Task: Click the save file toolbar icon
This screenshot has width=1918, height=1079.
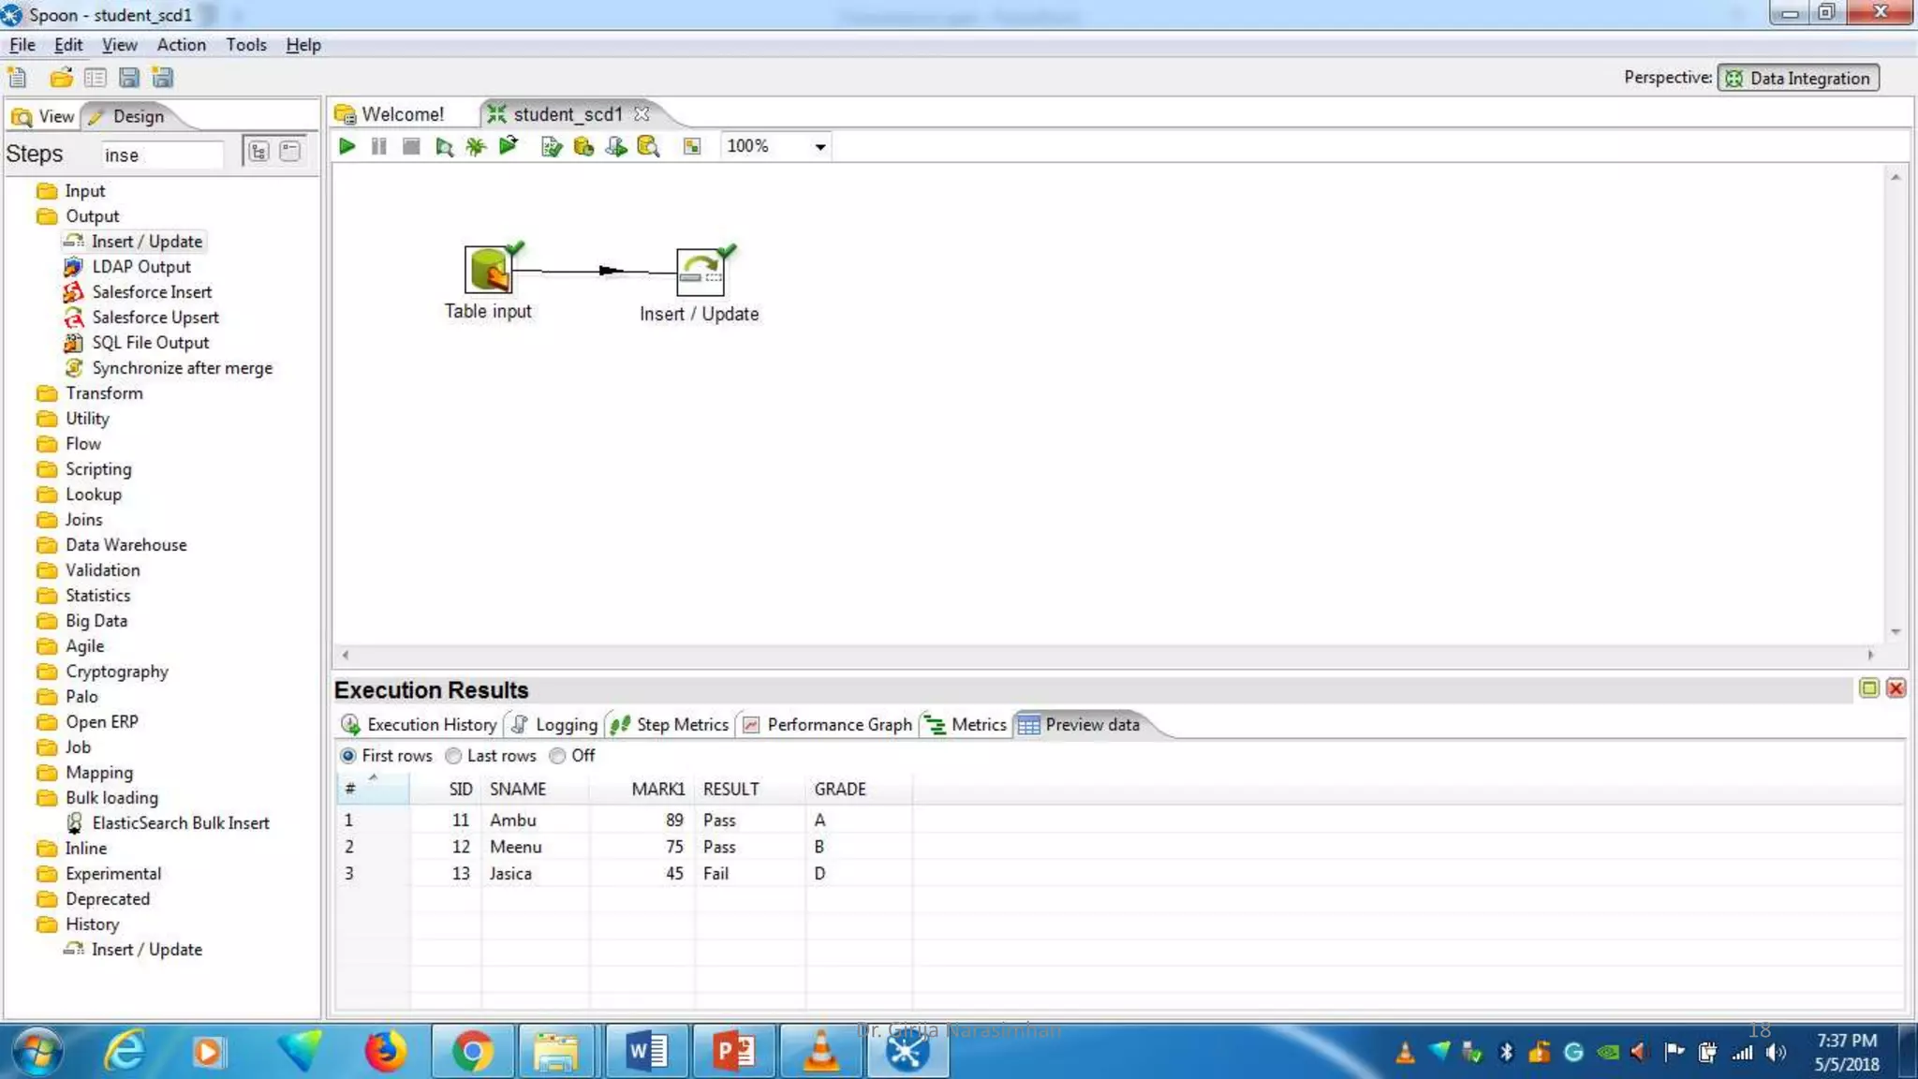Action: (x=129, y=78)
